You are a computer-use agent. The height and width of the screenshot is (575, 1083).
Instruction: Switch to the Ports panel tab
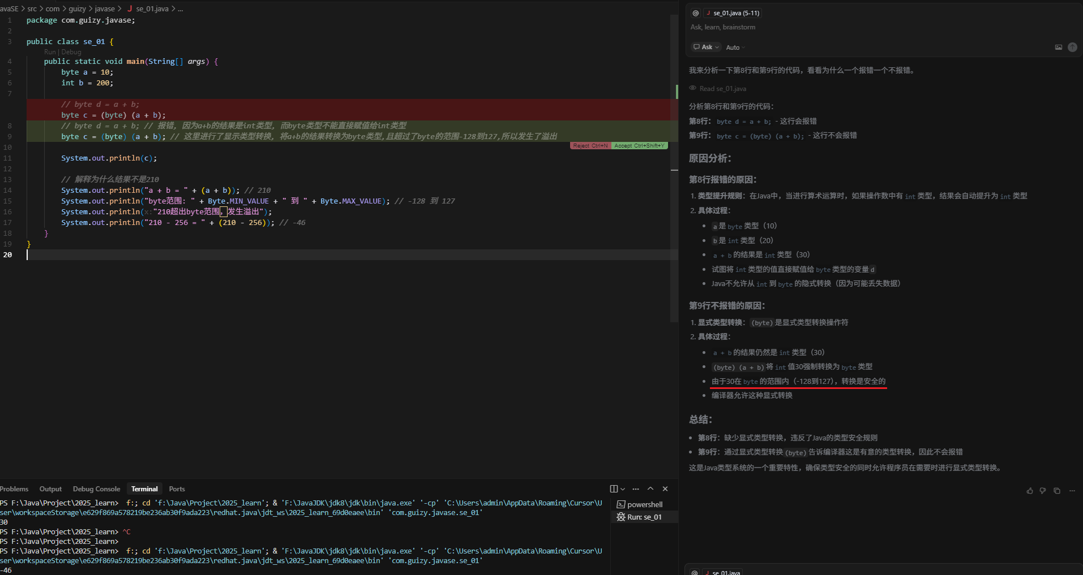point(177,489)
